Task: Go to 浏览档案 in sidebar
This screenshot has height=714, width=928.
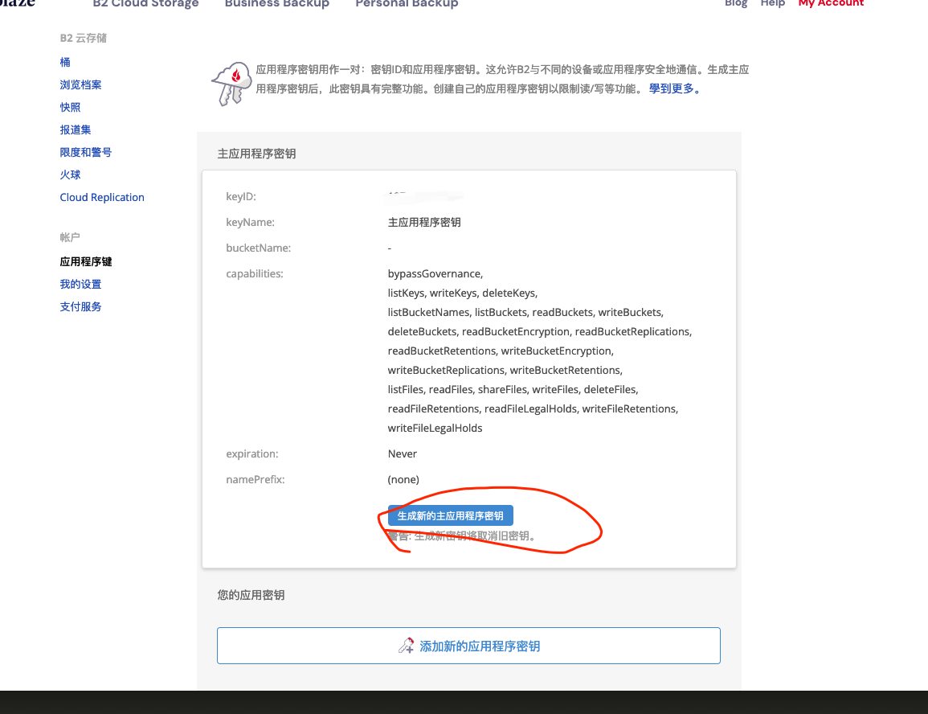Action: tap(80, 84)
